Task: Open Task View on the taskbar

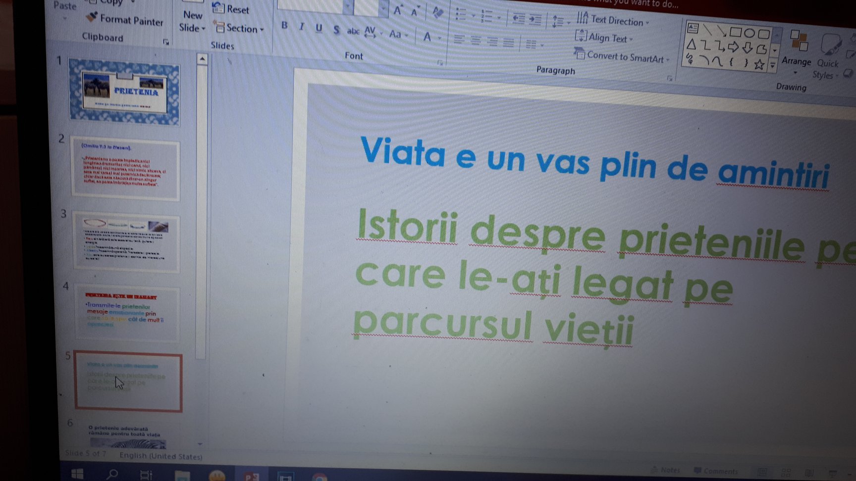Action: coord(146,475)
